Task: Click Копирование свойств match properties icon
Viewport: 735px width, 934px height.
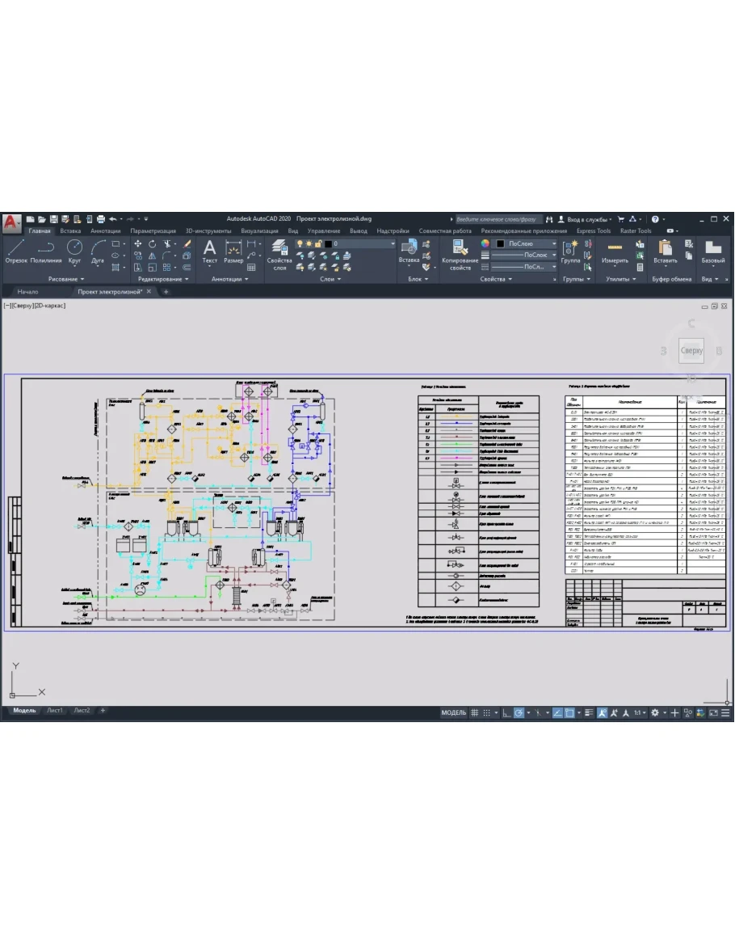Action: click(x=460, y=253)
